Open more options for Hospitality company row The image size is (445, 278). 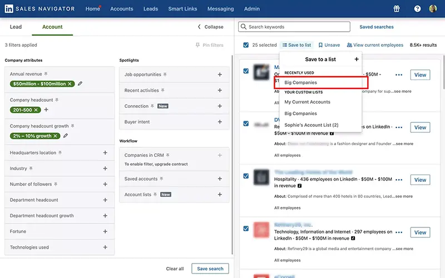[x=399, y=180]
